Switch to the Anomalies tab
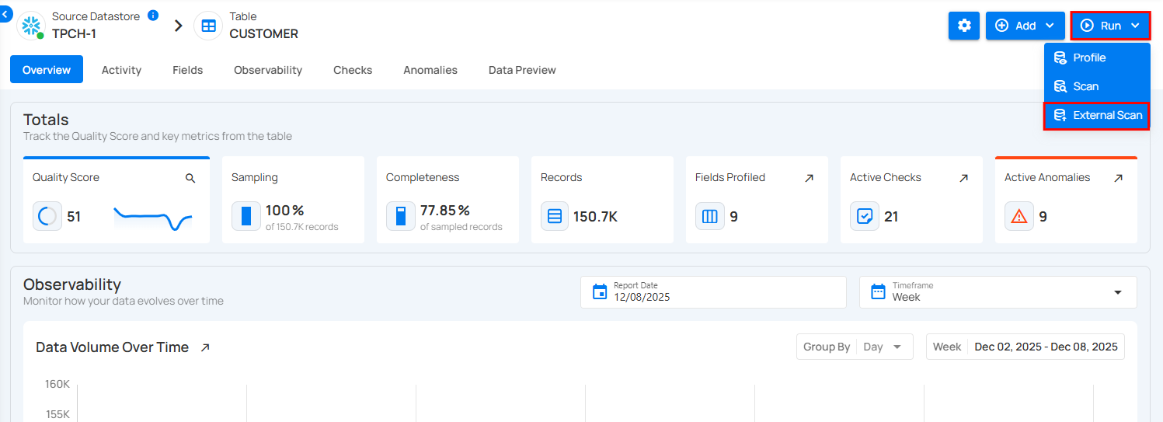1163x422 pixels. pyautogui.click(x=430, y=70)
